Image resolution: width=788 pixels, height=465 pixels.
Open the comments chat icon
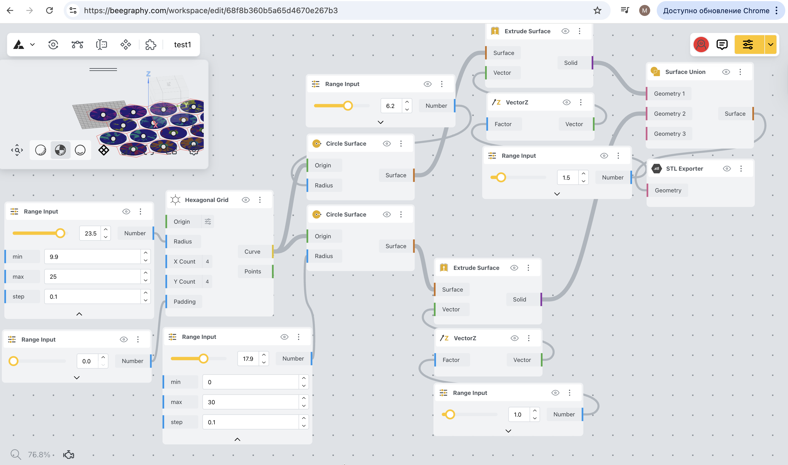[x=722, y=45]
